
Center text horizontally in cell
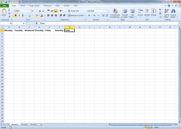pos(52,15)
